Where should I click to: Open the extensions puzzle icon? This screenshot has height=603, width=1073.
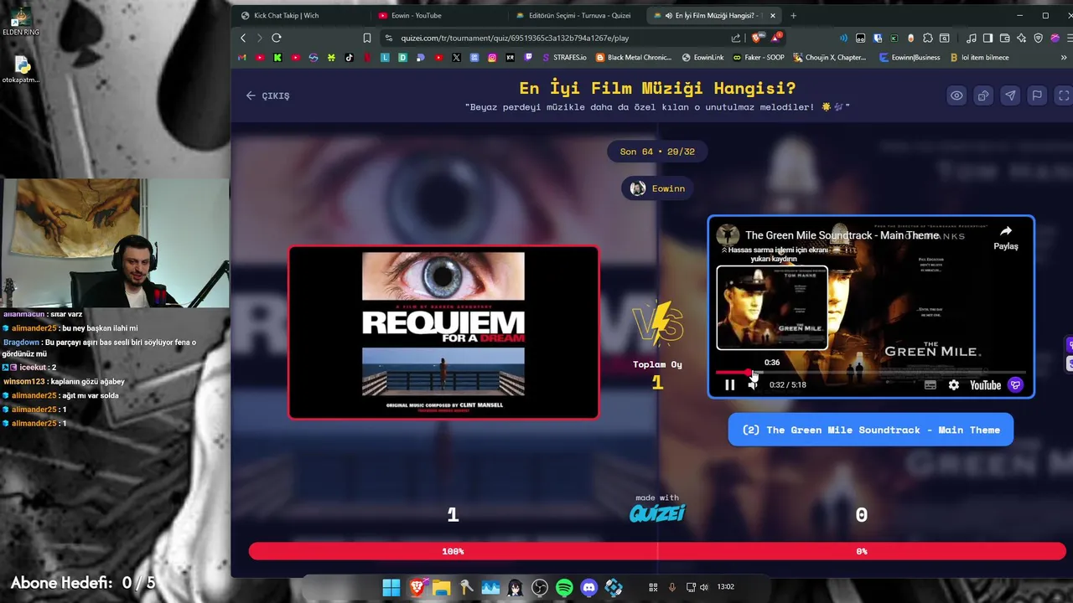928,38
